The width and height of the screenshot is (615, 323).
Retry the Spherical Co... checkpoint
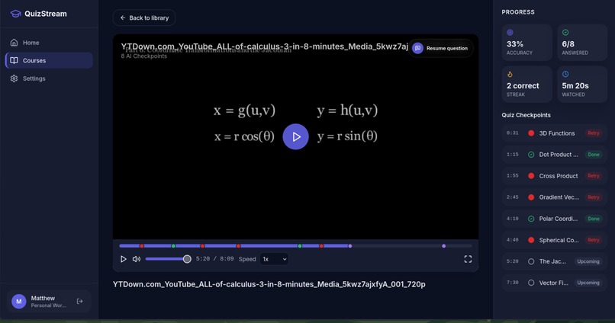(x=594, y=240)
